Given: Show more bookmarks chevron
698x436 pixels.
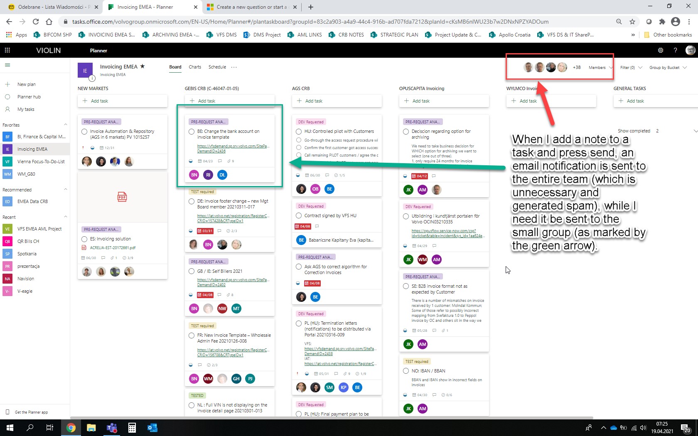Looking at the screenshot, I should point(633,35).
